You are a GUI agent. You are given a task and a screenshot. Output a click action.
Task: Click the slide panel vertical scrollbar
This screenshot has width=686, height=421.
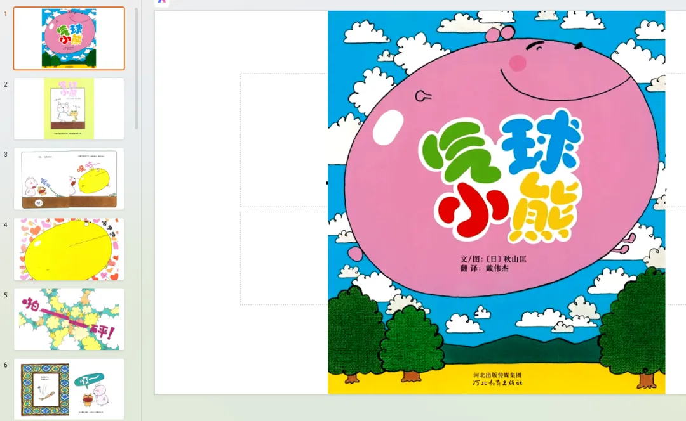tap(137, 68)
